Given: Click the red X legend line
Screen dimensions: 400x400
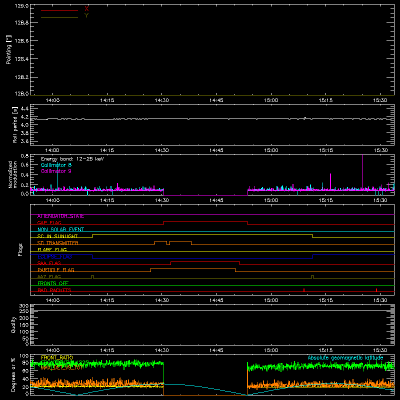Looking at the screenshot, I should coord(59,10).
